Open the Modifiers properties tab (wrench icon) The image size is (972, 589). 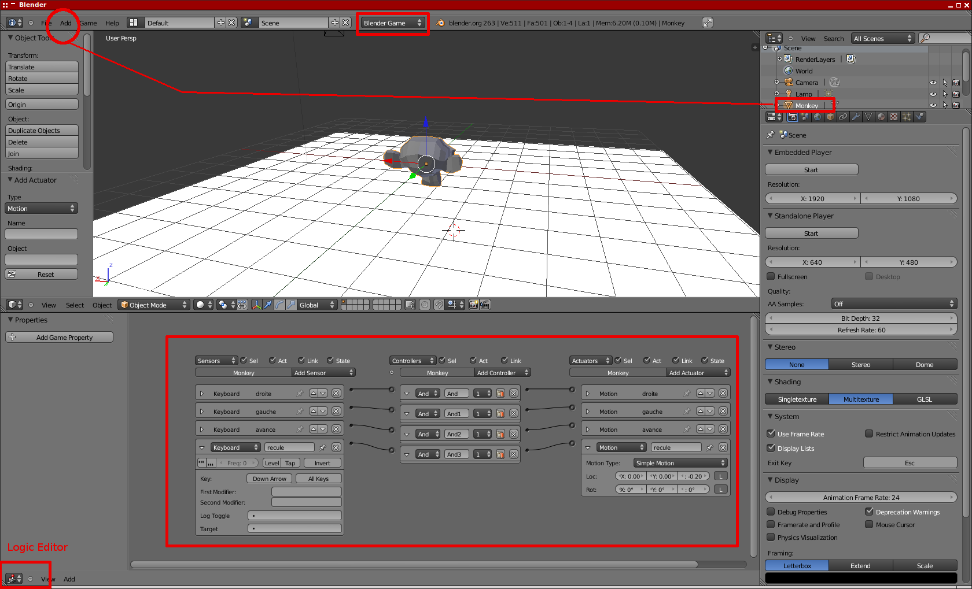click(x=856, y=117)
